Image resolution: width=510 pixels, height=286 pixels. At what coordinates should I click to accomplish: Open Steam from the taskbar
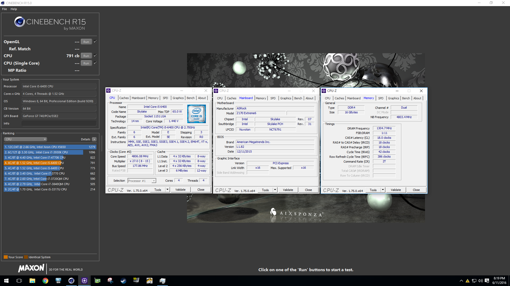pos(123,281)
